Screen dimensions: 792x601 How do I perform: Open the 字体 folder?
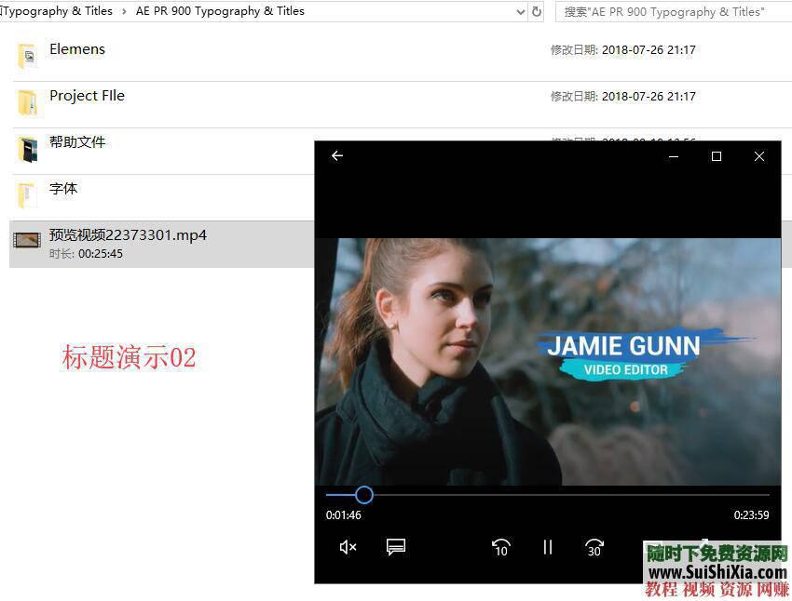click(x=62, y=188)
